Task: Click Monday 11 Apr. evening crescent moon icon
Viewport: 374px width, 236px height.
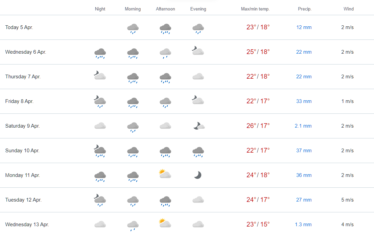Action: (x=198, y=175)
